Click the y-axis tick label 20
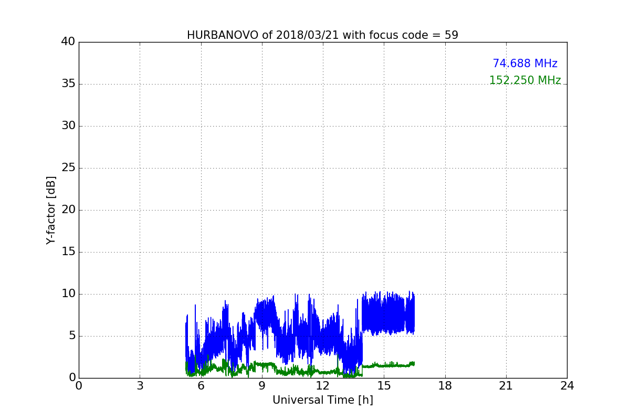Screen dimensions: 630x420 tap(68, 210)
